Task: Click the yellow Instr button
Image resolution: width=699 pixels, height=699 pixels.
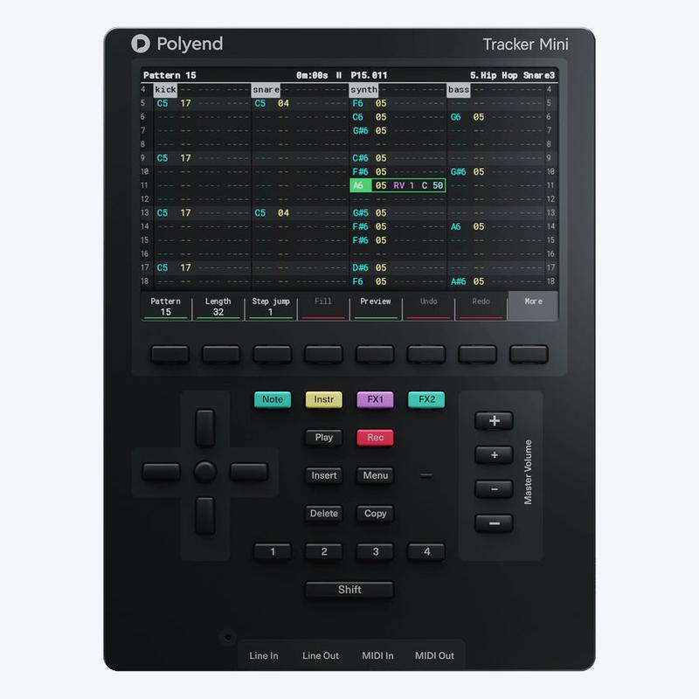Action: pos(323,399)
